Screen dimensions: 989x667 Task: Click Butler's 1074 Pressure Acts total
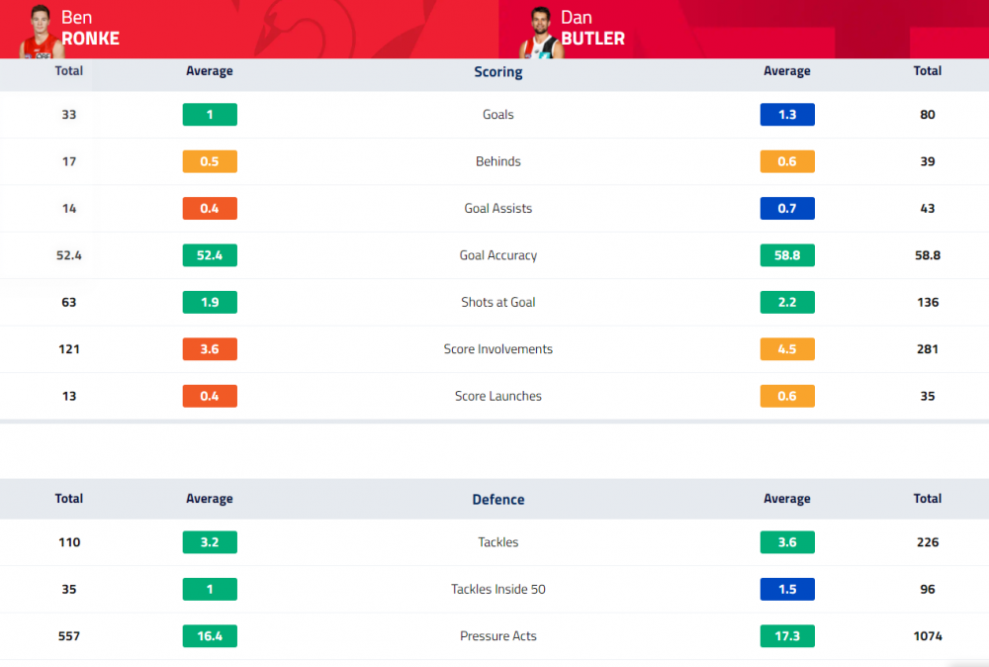pos(928,636)
